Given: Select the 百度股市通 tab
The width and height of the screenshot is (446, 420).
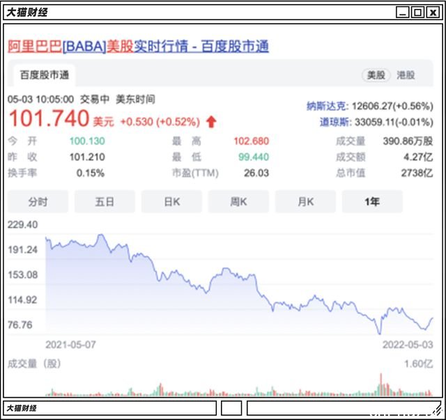Looking at the screenshot, I should pyautogui.click(x=45, y=75).
